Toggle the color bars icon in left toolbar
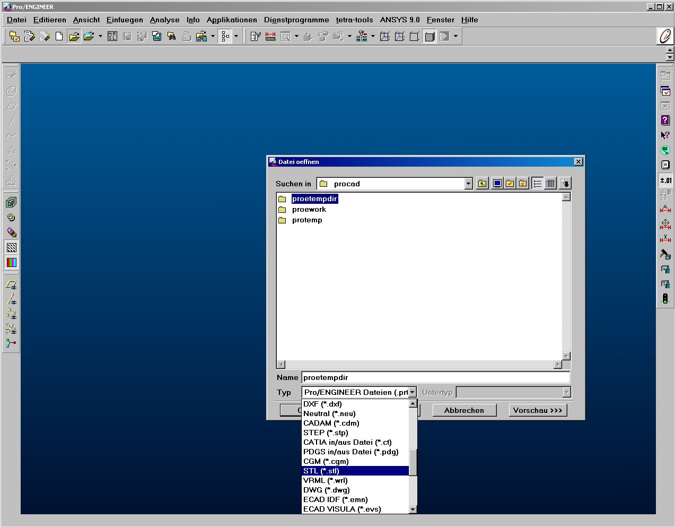Viewport: 675px width, 527px height. pos(11,262)
